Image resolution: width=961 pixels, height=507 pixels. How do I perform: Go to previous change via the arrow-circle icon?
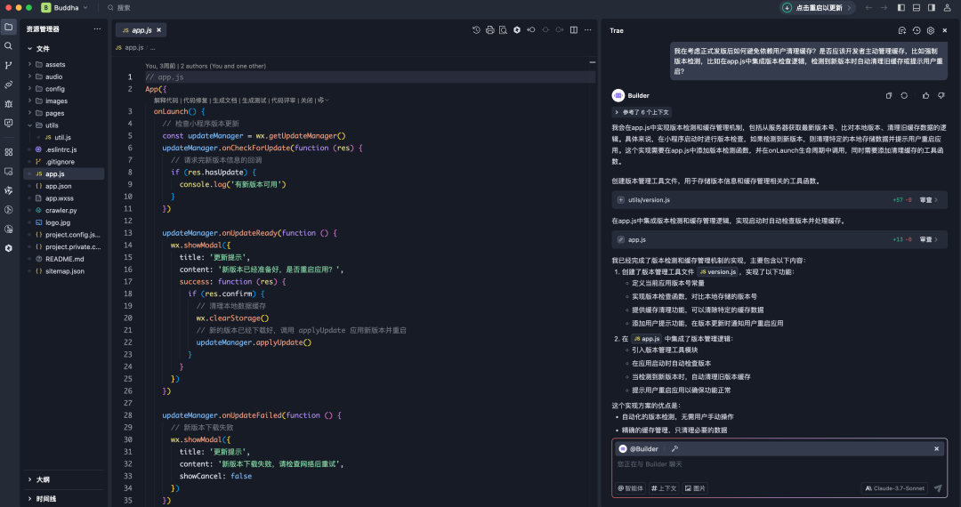[x=531, y=30]
